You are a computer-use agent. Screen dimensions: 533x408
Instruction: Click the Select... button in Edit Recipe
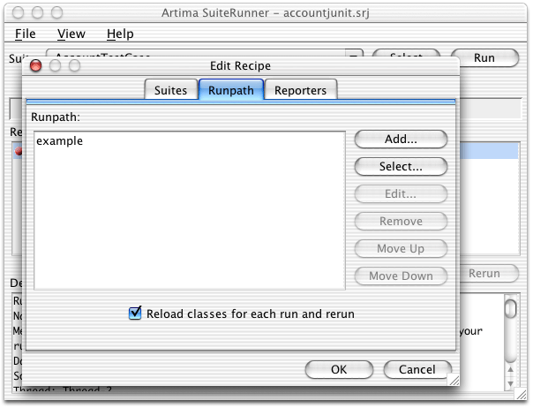pos(401,166)
